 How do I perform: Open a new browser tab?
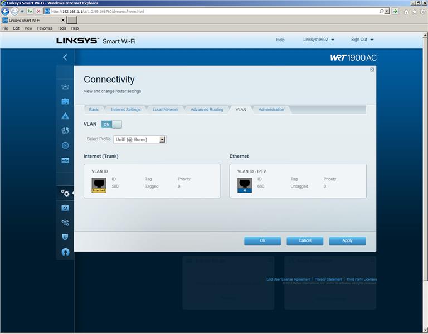[x=72, y=20]
